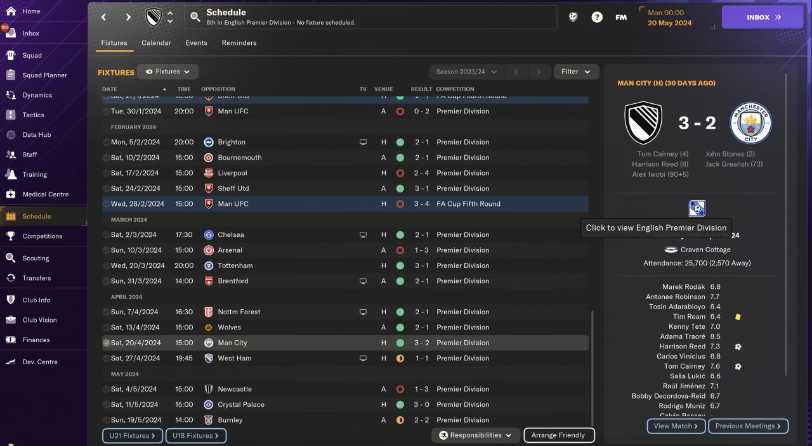The width and height of the screenshot is (812, 446).
Task: Click the match details panel scrollbar
Action: coord(787,225)
